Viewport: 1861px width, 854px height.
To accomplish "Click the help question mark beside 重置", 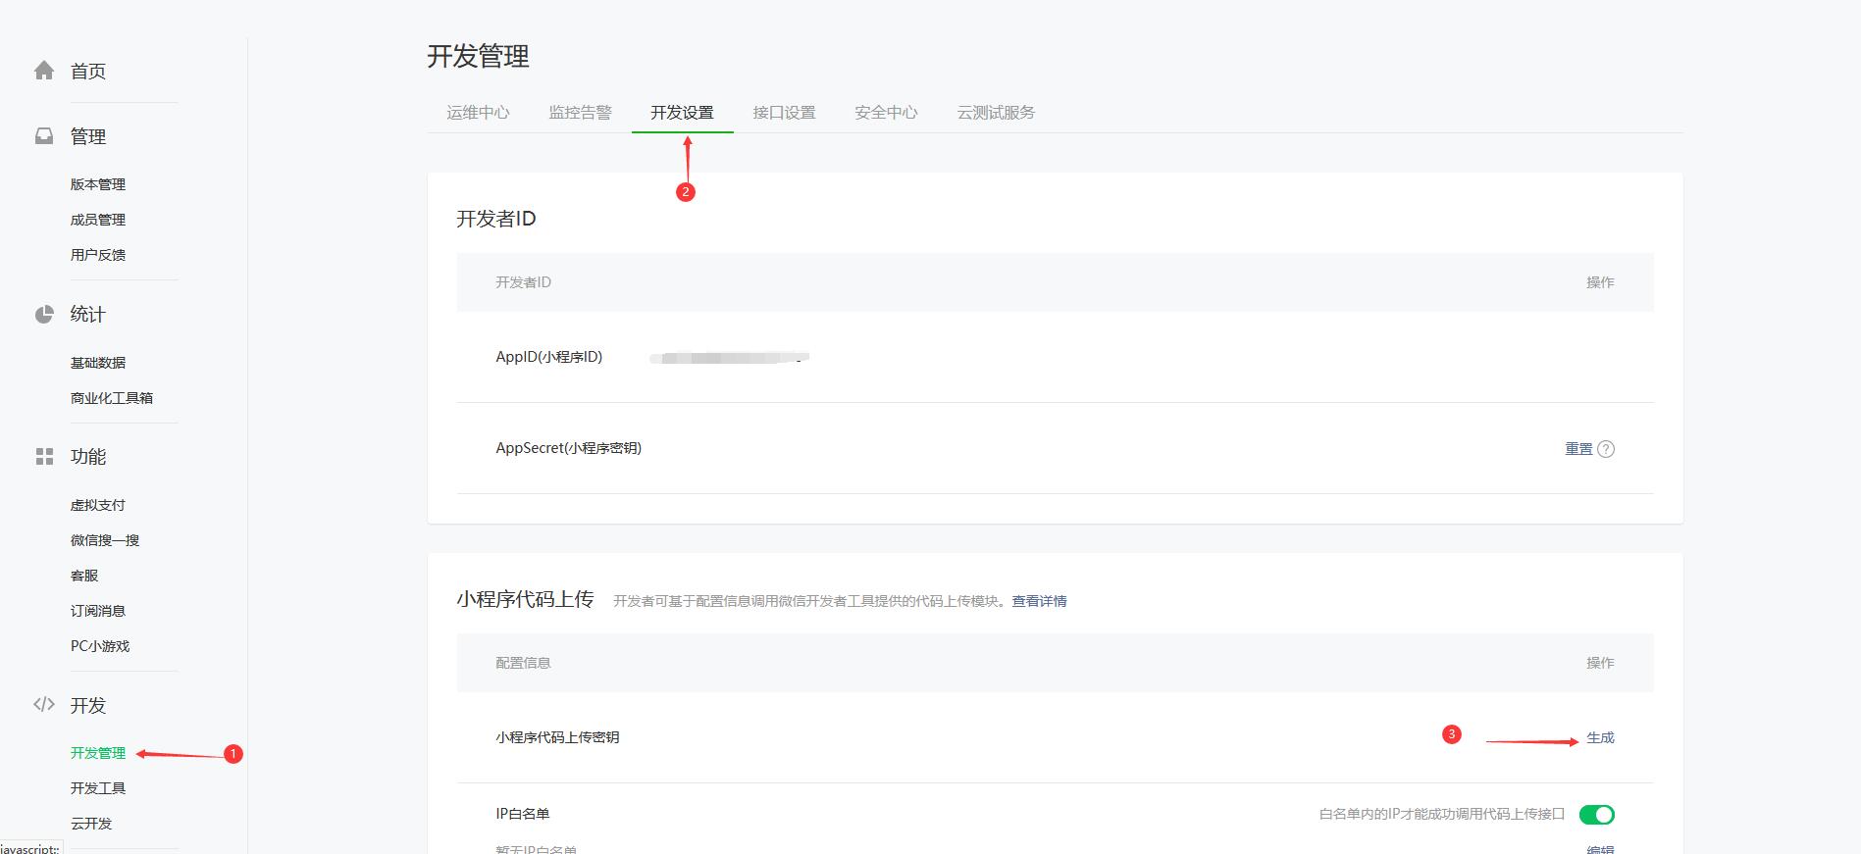I will tap(1606, 449).
